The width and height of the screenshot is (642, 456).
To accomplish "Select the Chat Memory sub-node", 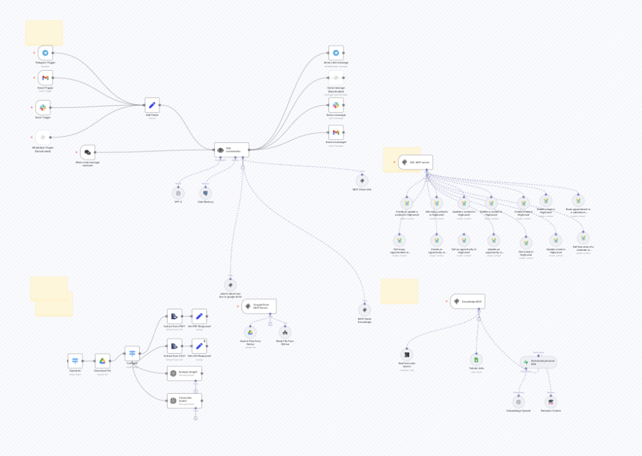I will click(205, 193).
